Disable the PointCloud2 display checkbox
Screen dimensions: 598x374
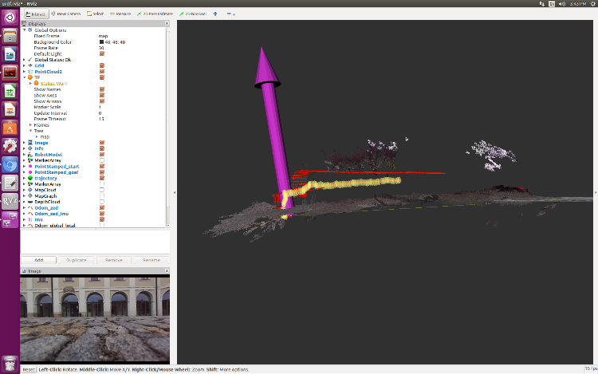[x=101, y=71]
